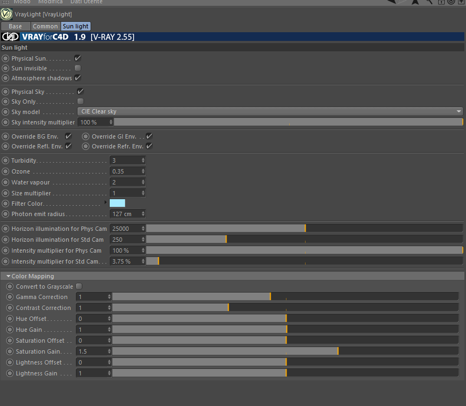Screen dimensions: 466x406
Task: Click the Turbidity keyframe circle icon
Action: (x=5, y=160)
